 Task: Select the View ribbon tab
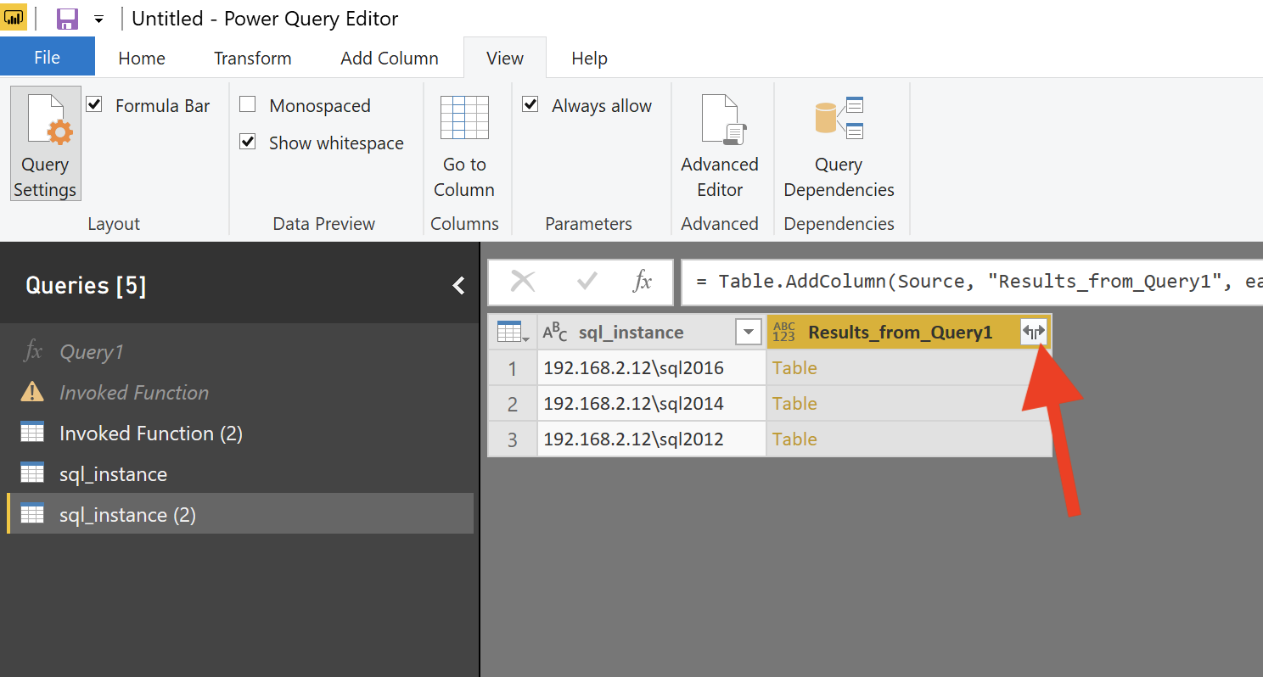(505, 58)
